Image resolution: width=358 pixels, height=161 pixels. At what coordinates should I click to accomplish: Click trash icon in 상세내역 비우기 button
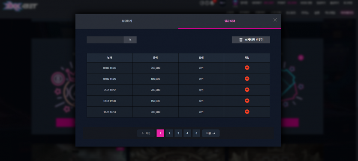coord(241,40)
